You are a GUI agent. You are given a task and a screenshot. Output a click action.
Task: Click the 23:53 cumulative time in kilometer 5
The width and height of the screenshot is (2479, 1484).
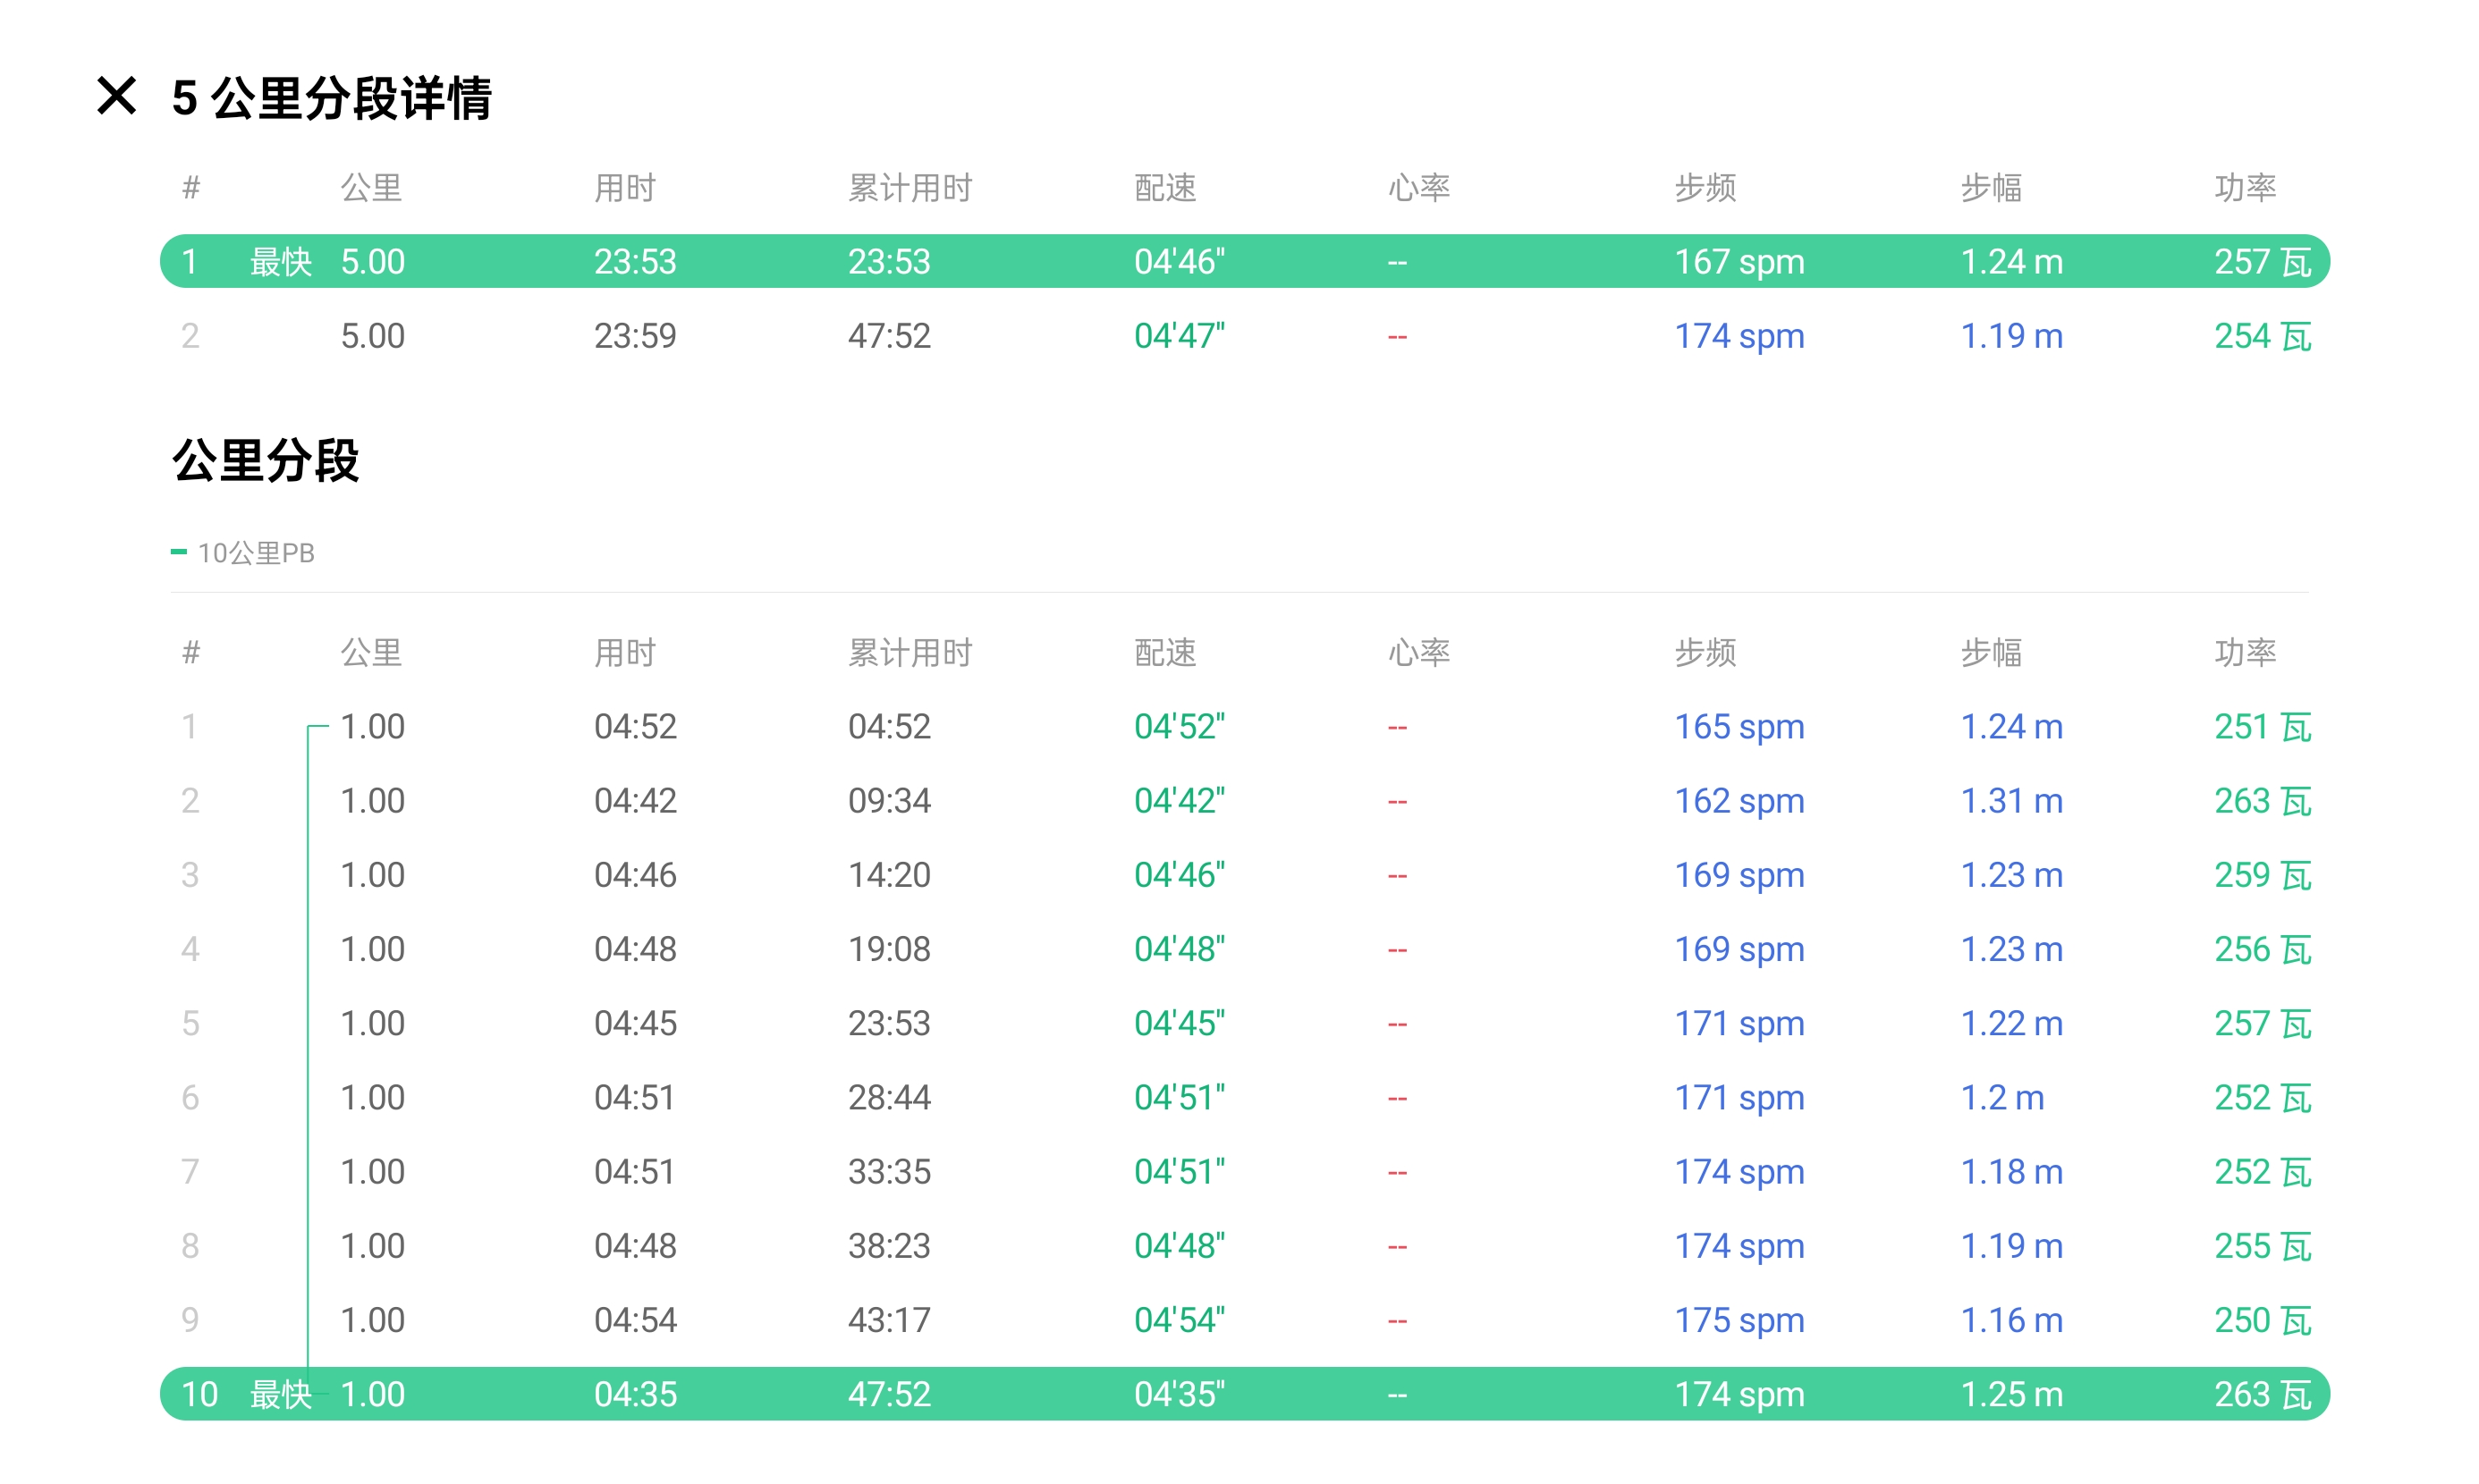[x=888, y=1023]
